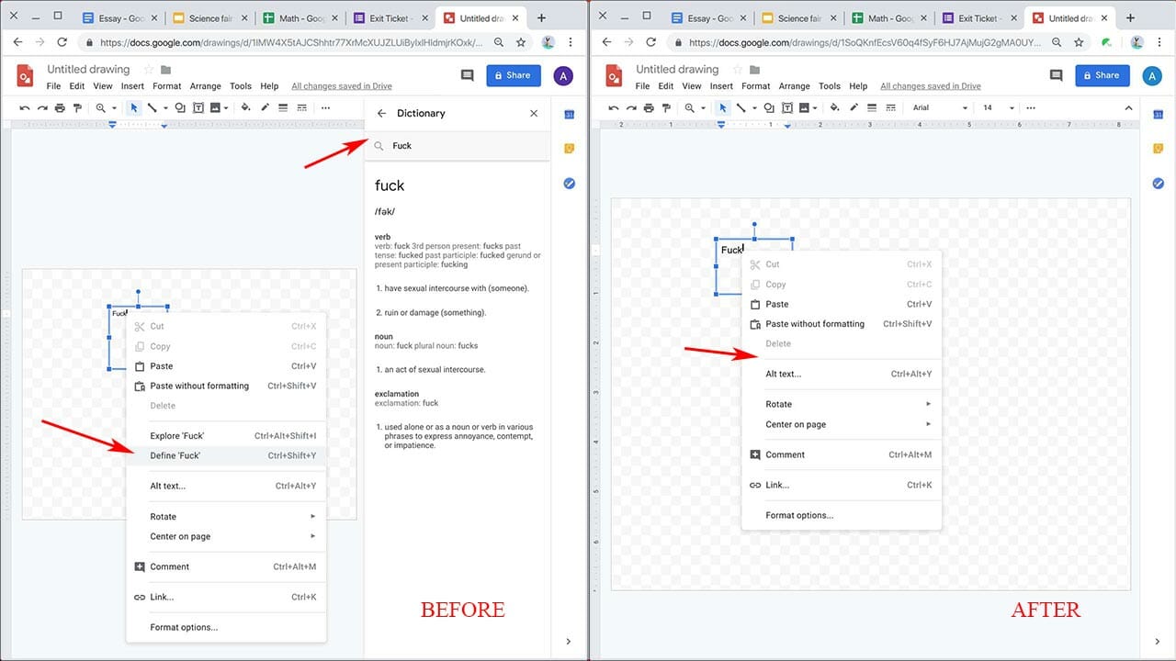
Task: Choose Alt text in the right context menu
Action: tap(842, 375)
